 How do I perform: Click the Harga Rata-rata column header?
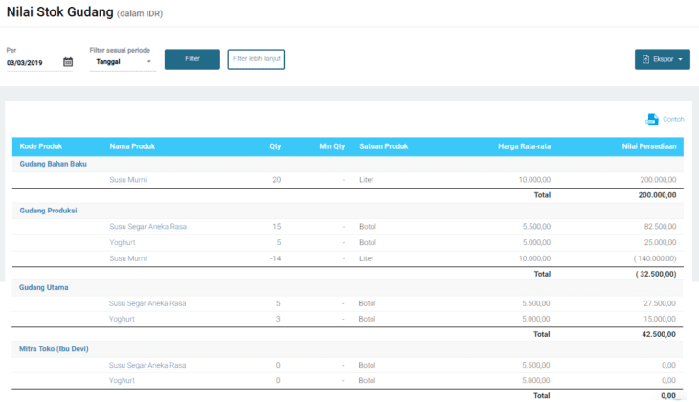point(524,146)
